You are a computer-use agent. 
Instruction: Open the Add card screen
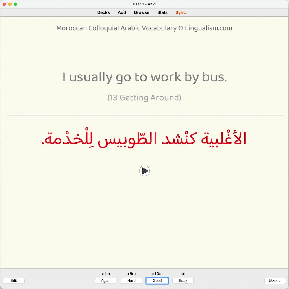coord(122,12)
